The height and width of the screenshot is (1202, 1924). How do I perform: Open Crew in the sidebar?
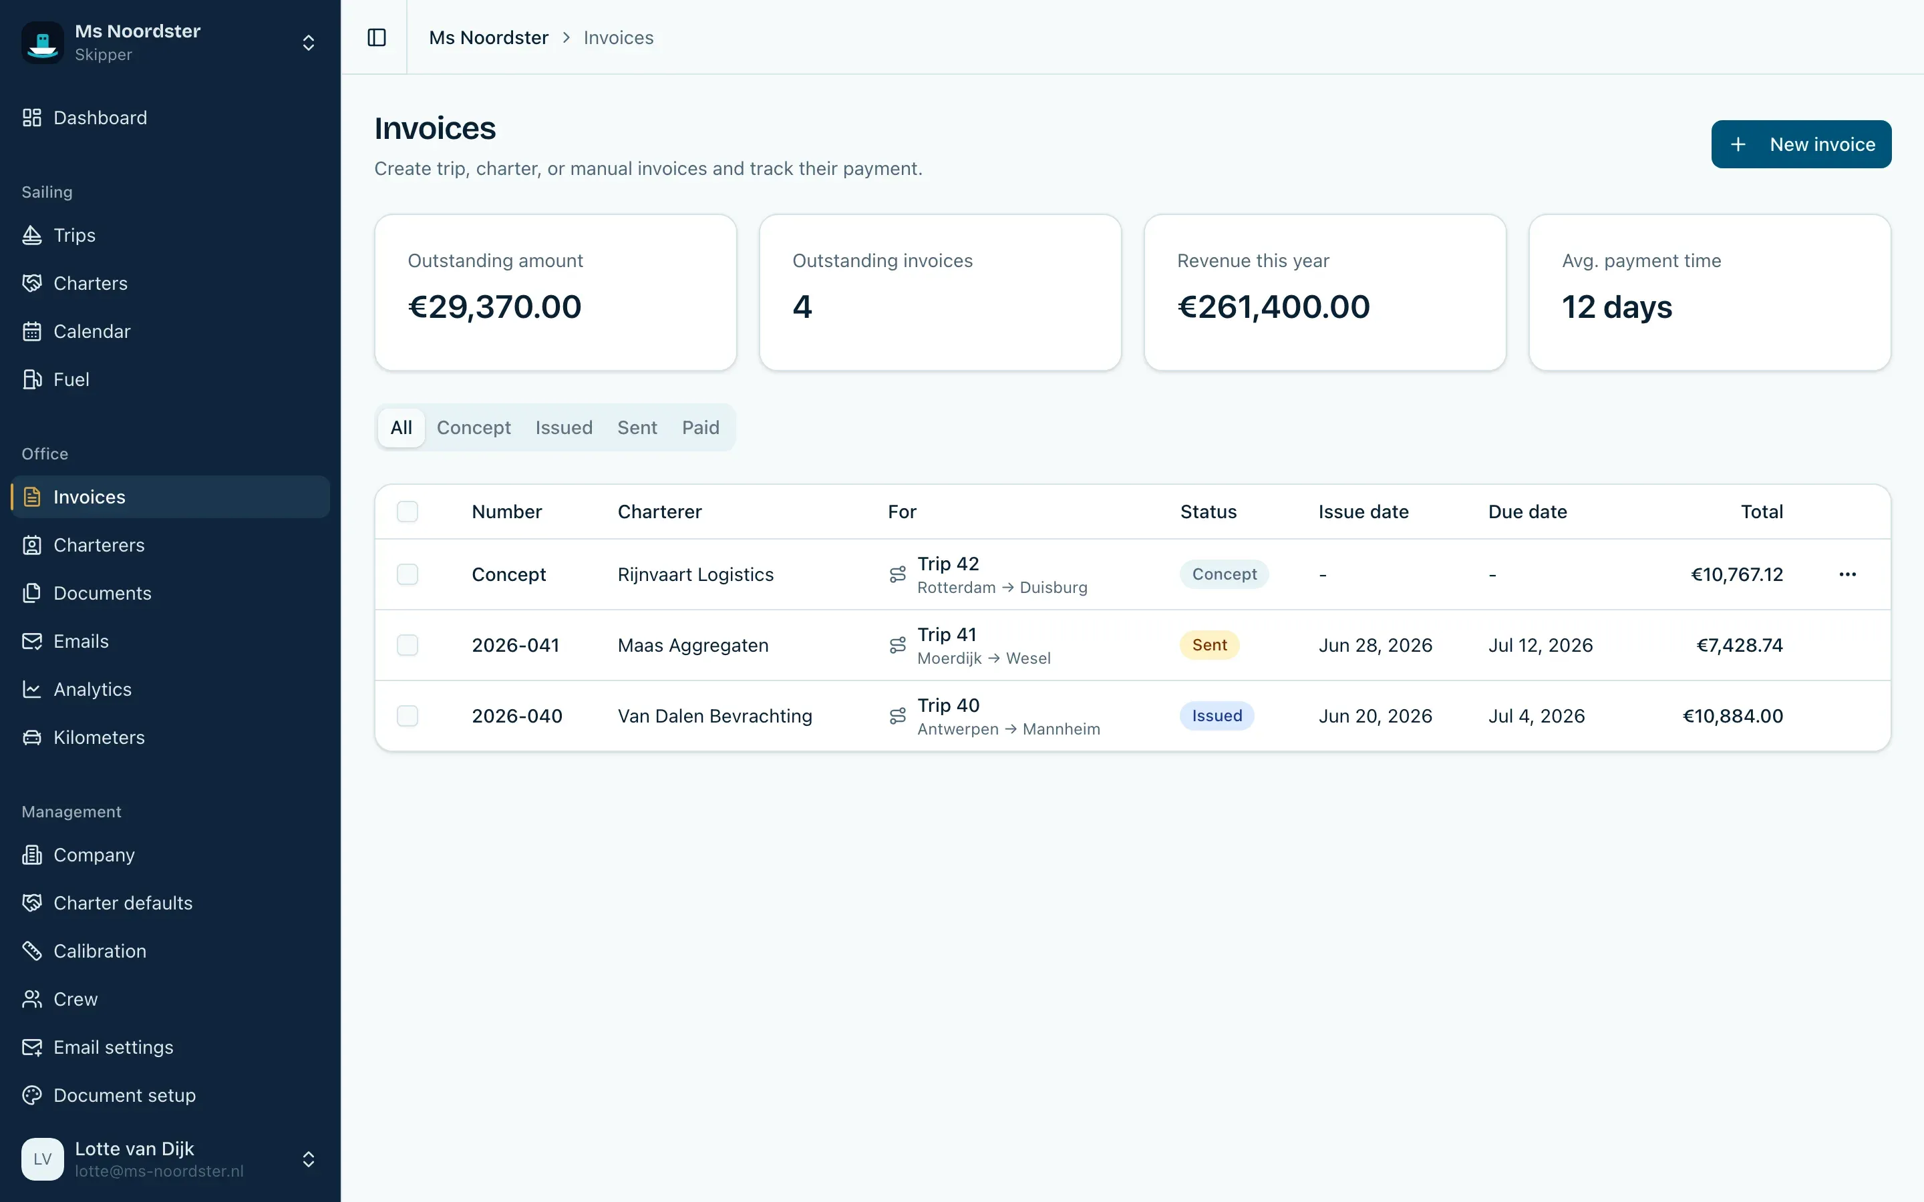(x=170, y=999)
